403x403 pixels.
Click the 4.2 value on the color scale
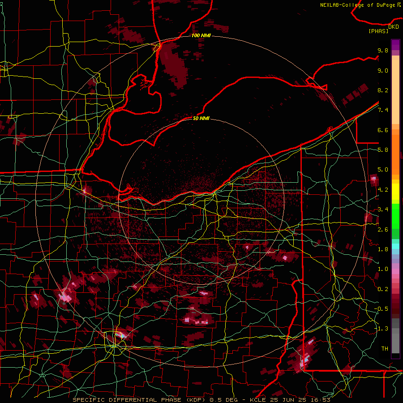pos(383,190)
